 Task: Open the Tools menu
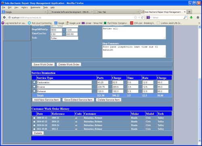[x=45, y=7]
